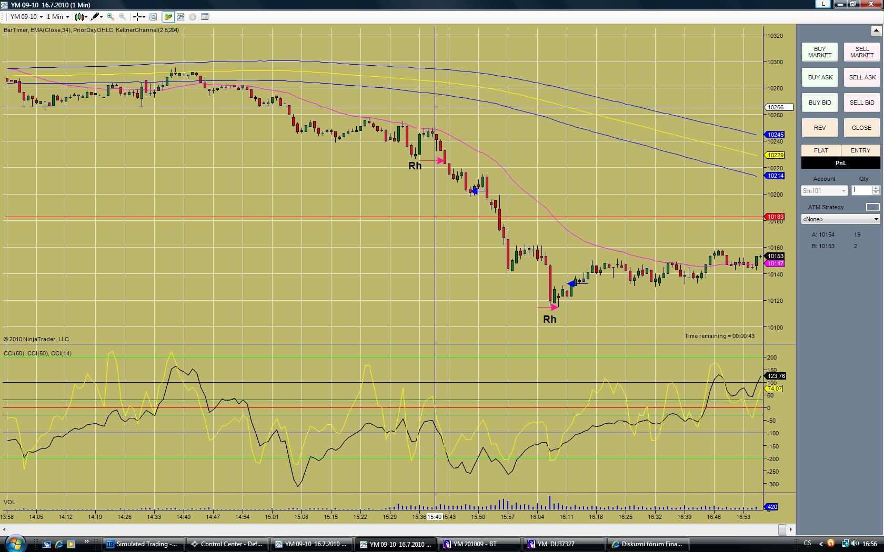
Task: Open the ATM Strategy None dropdown
Action: click(840, 219)
